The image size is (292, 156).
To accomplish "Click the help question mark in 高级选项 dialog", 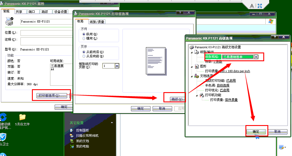I will point(275,37).
